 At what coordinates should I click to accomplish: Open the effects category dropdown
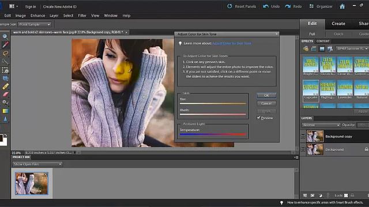(352, 48)
